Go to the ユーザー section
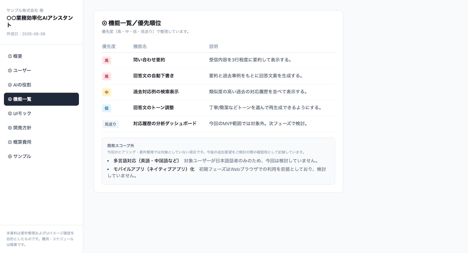Image resolution: width=468 pixels, height=253 pixels. click(x=41, y=70)
